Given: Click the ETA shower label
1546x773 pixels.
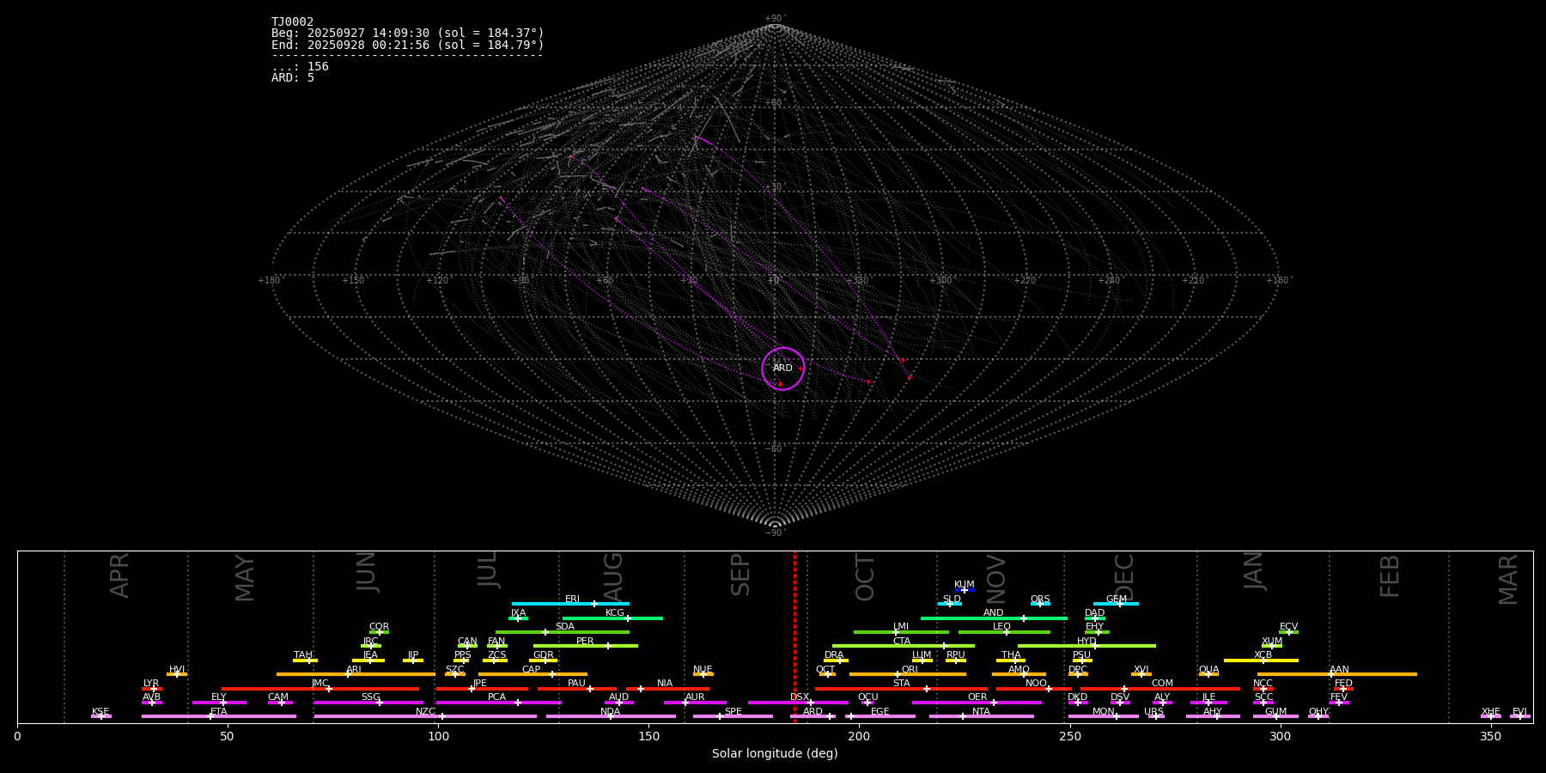Looking at the screenshot, I should tap(219, 712).
